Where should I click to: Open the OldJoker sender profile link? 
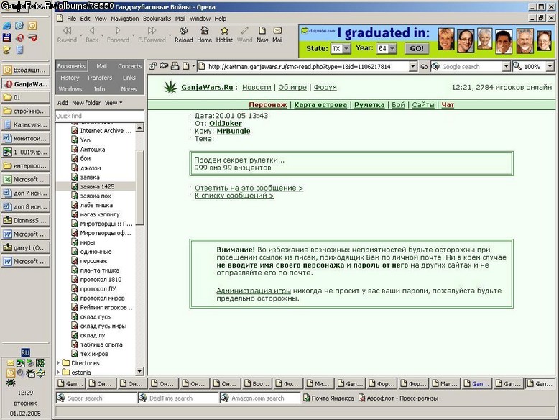coord(226,124)
